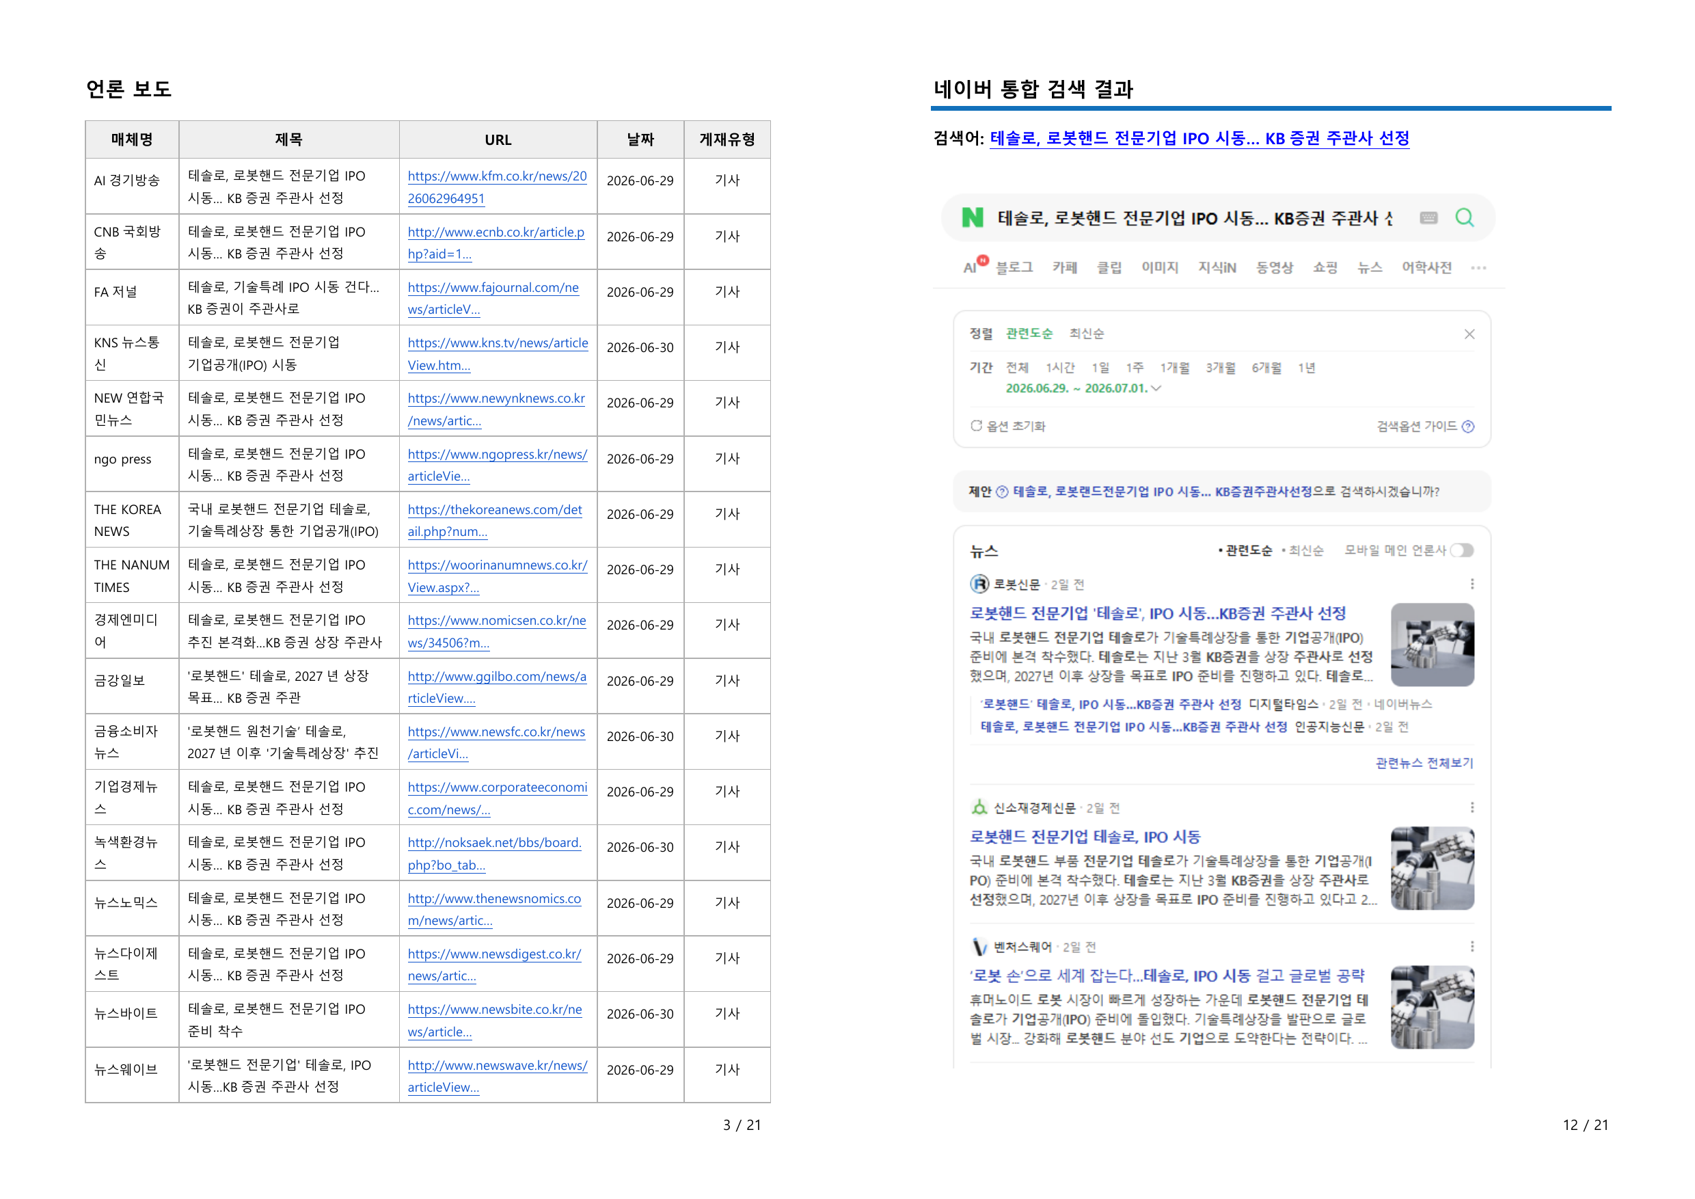Click the 게재유형 column header
The image size is (1695, 1199).
click(x=727, y=139)
